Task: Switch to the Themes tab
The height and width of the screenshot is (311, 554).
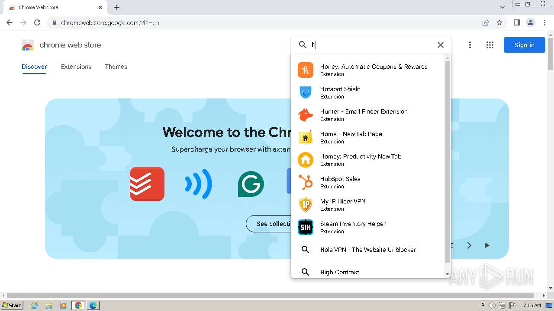Action: coord(116,67)
